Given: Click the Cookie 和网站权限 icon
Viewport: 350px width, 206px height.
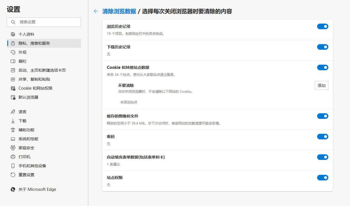Looking at the screenshot, I should [x=13, y=89].
